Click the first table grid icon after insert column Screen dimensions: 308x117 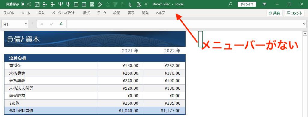point(76,4)
